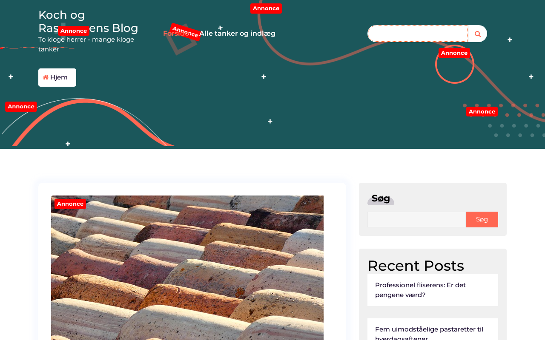This screenshot has width=545, height=340.
Task: Click the Annonce badge beside the orange wave
Action: pyautogui.click(x=21, y=107)
